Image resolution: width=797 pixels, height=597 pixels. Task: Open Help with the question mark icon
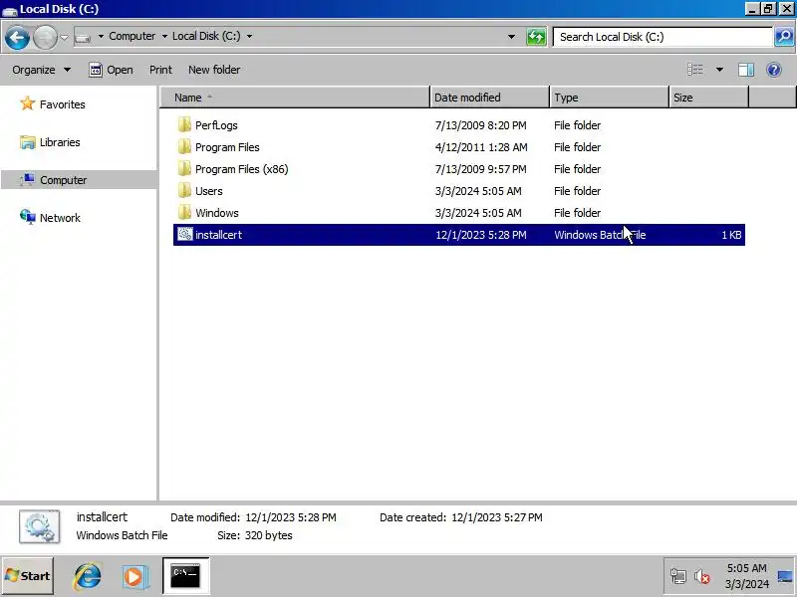click(x=774, y=70)
